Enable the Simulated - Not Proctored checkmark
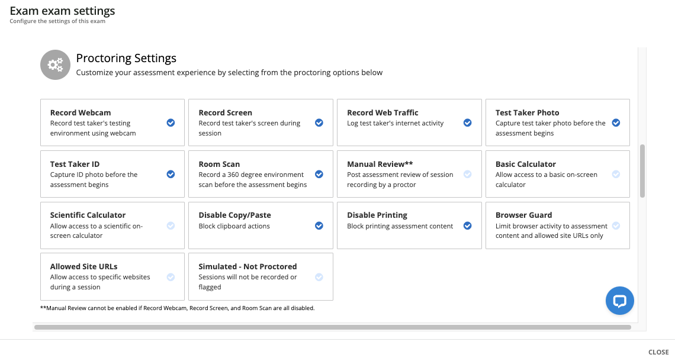 coord(319,277)
